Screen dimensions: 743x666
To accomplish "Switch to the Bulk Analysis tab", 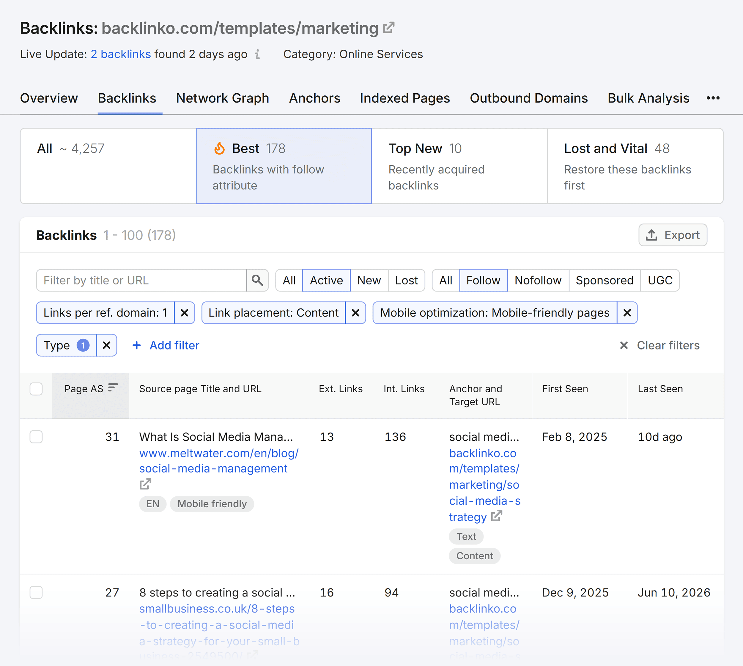I will point(648,98).
